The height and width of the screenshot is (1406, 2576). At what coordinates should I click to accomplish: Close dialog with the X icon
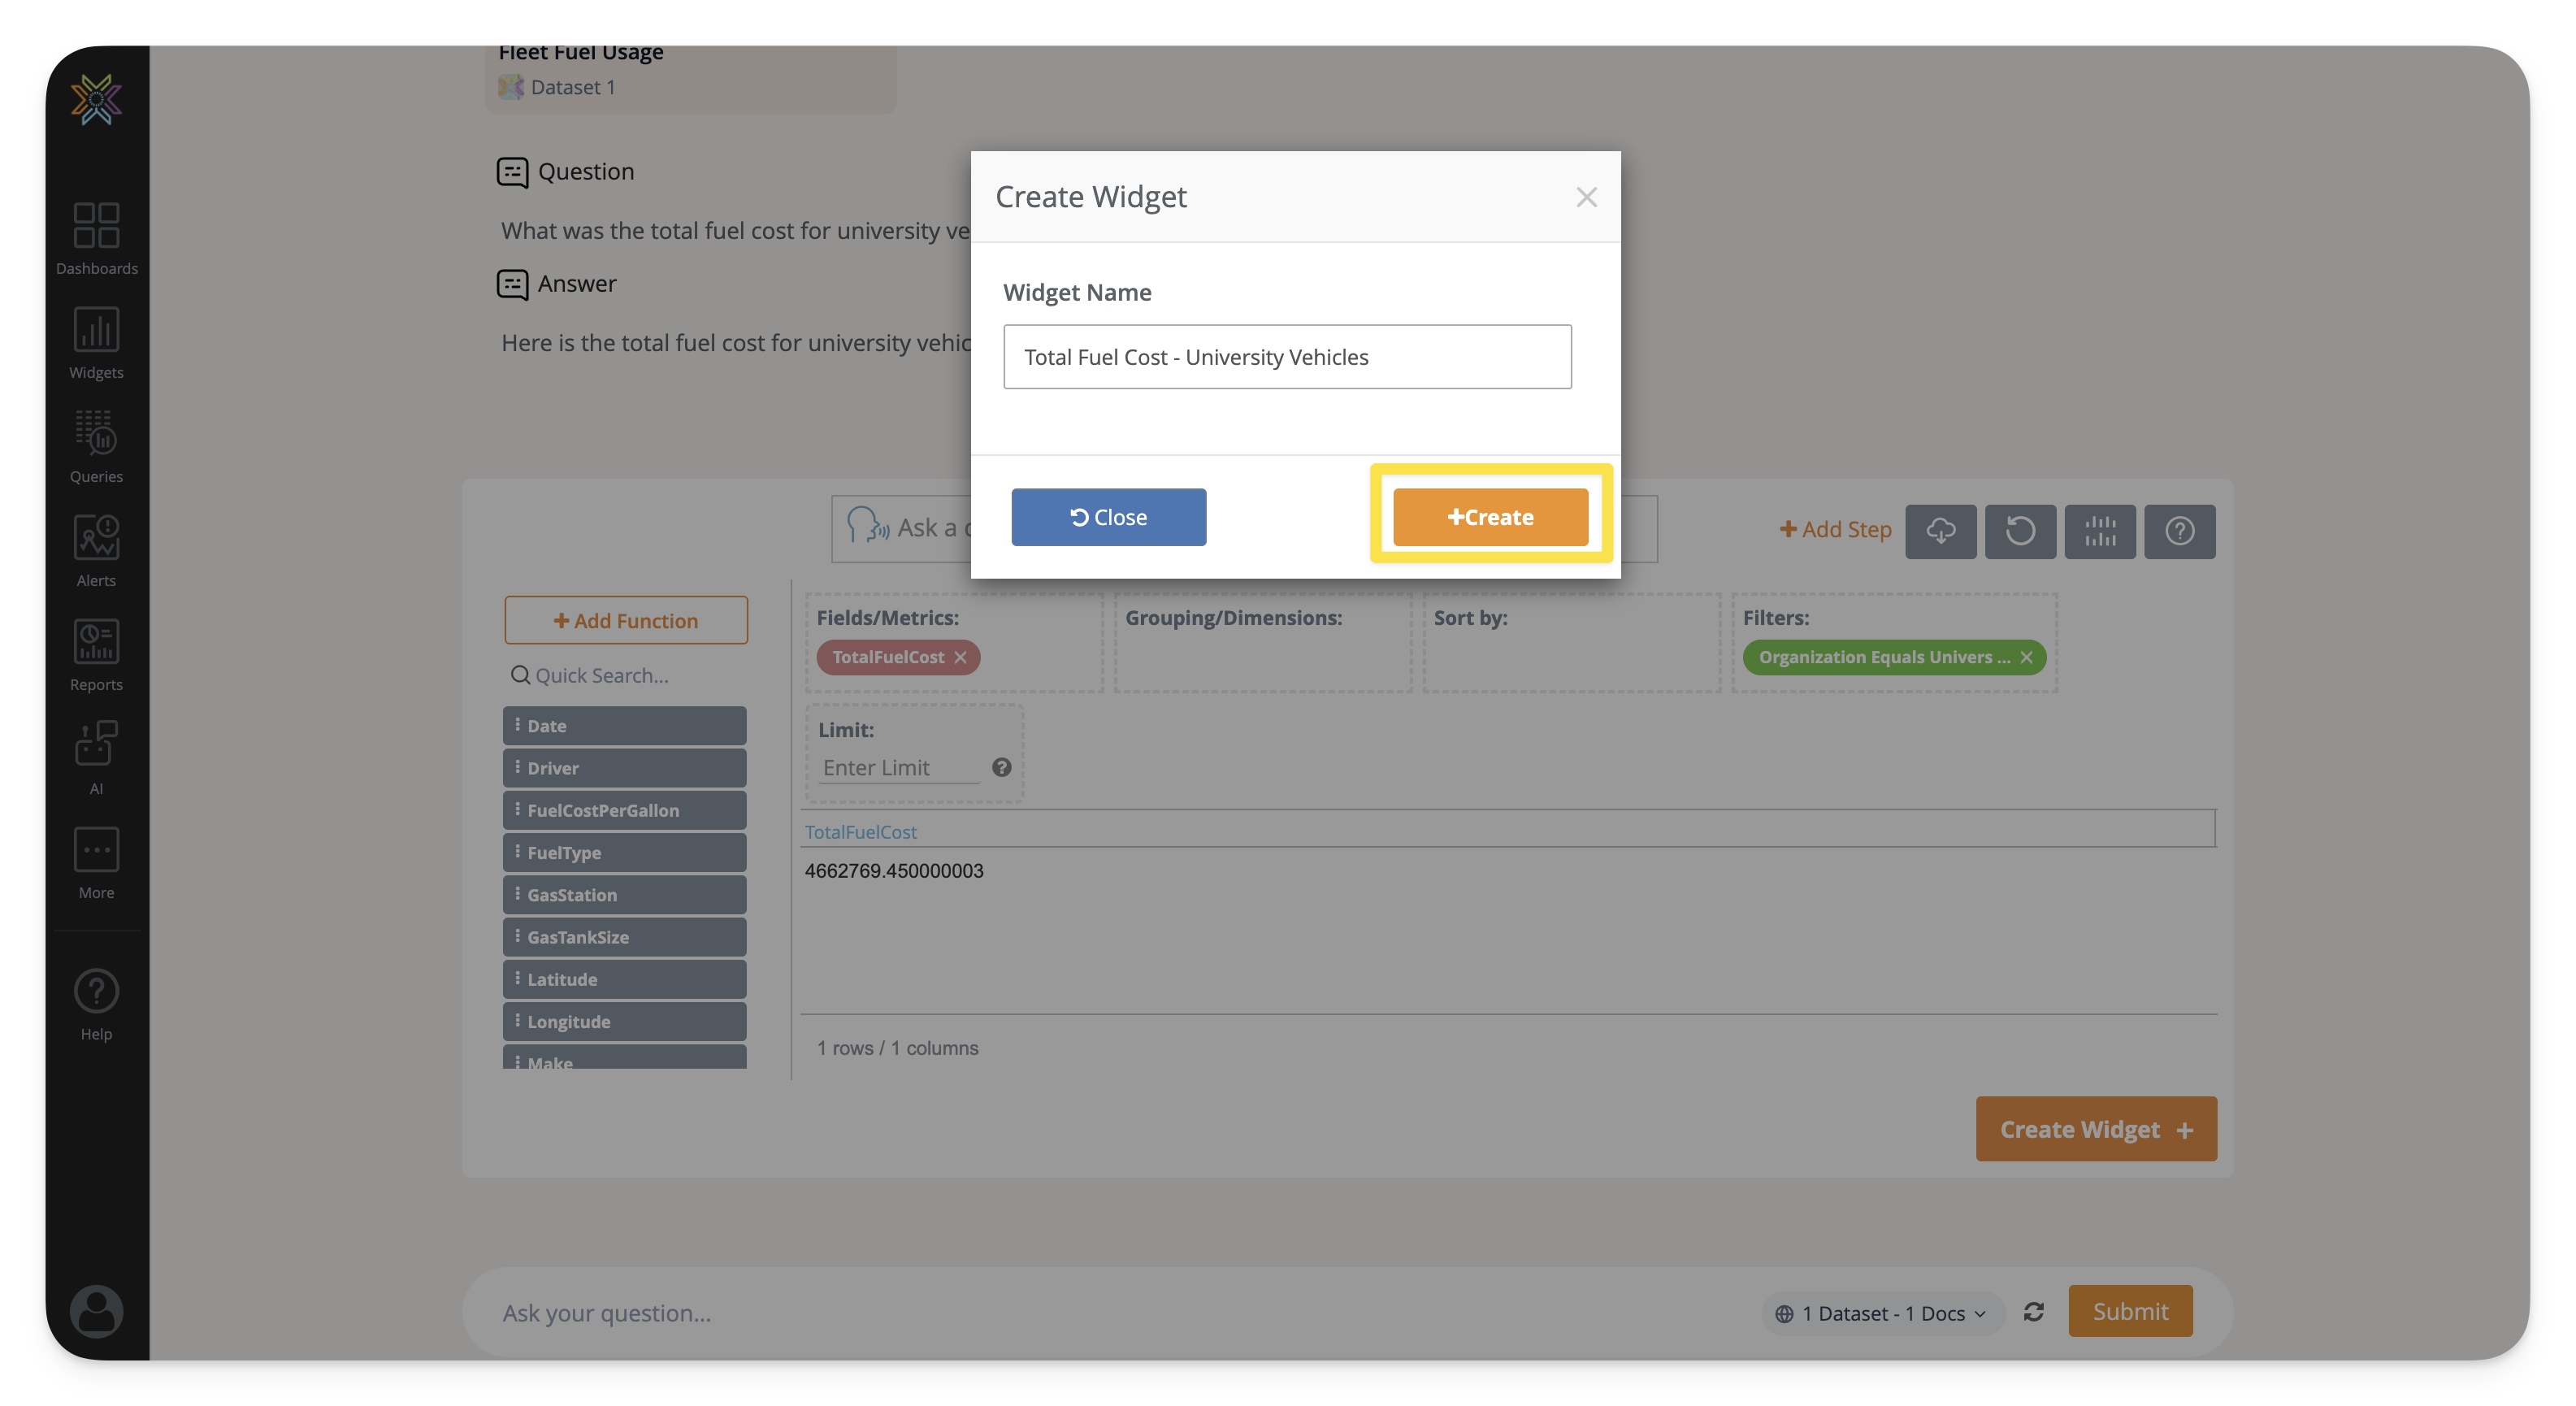click(x=1586, y=197)
